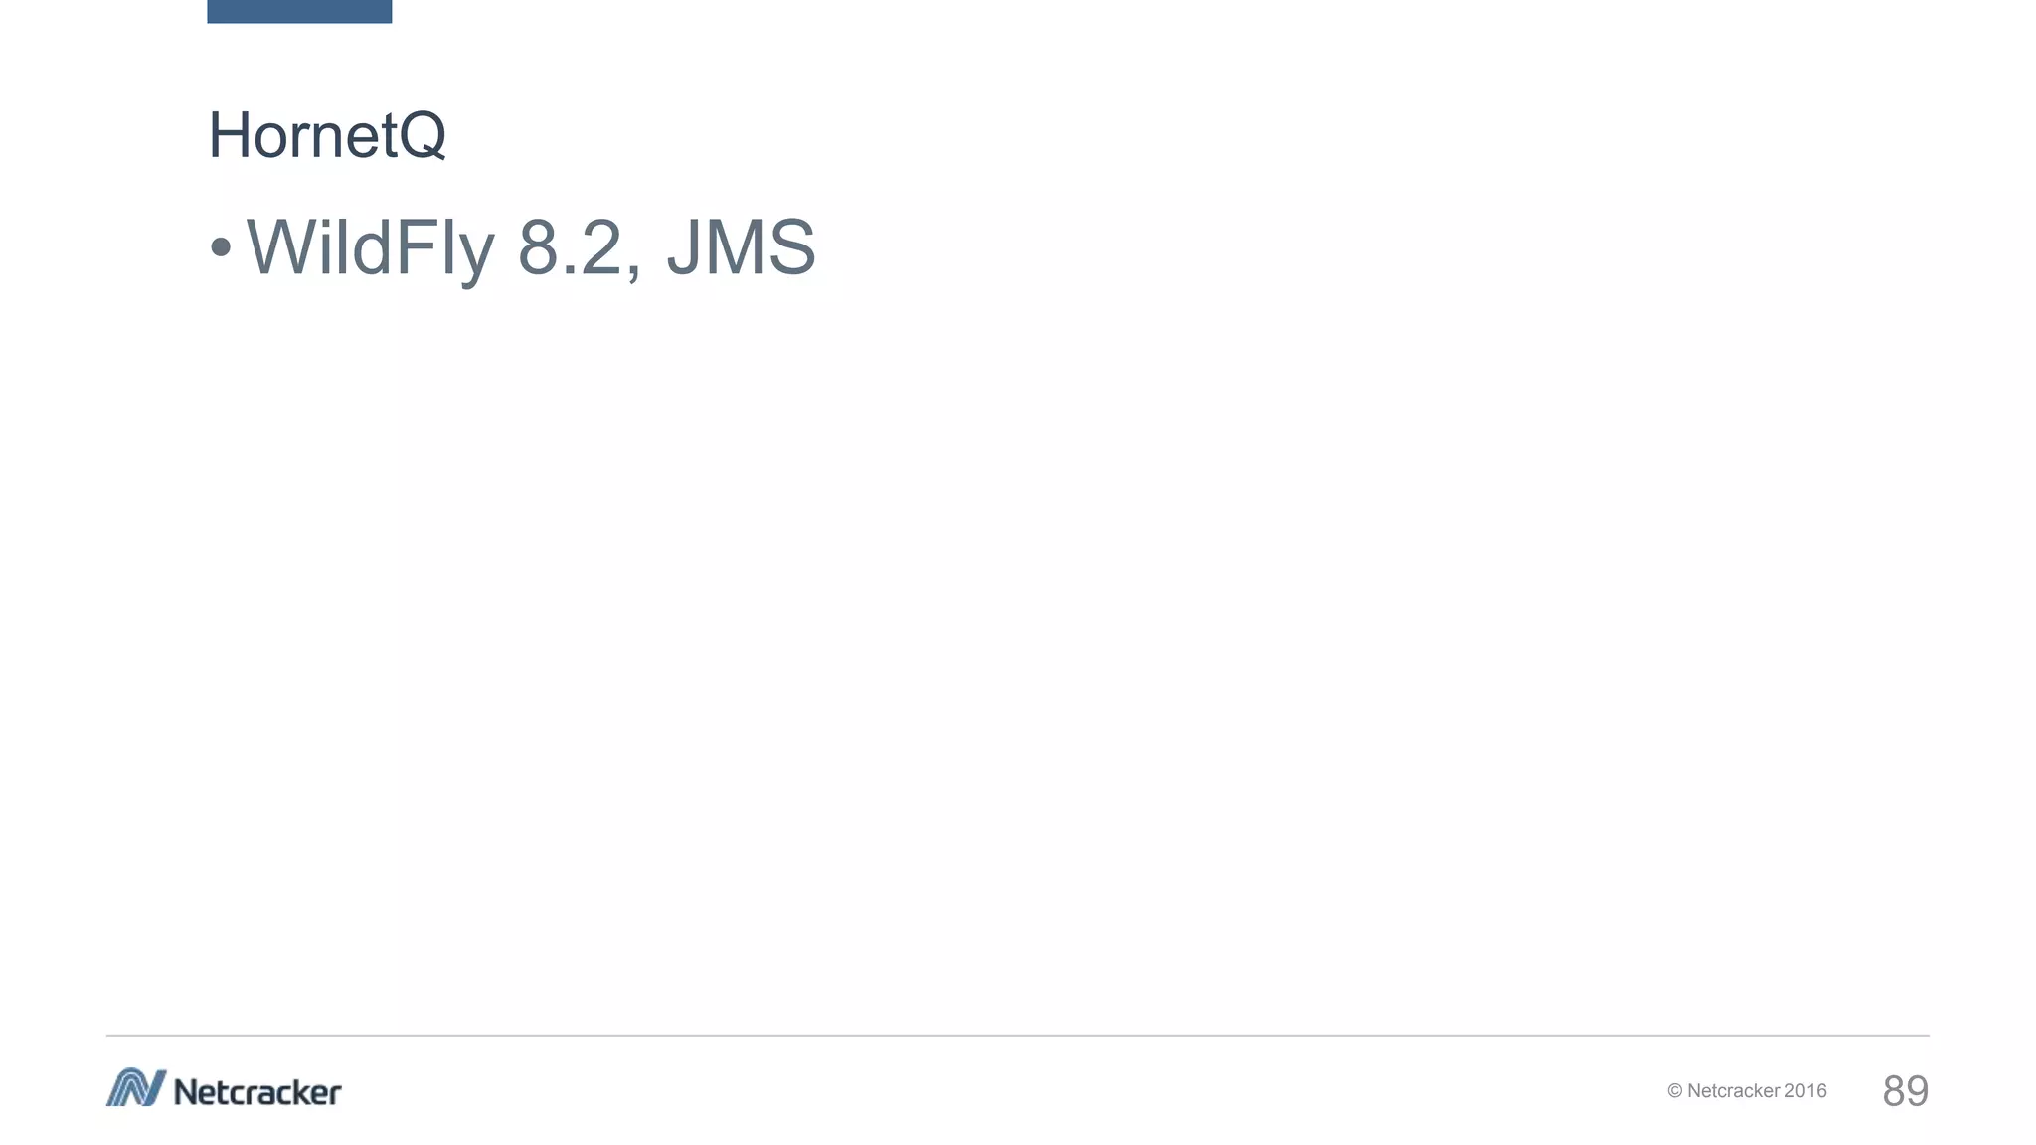
Task: Click the year 2016 in footer
Action: click(x=1805, y=1091)
